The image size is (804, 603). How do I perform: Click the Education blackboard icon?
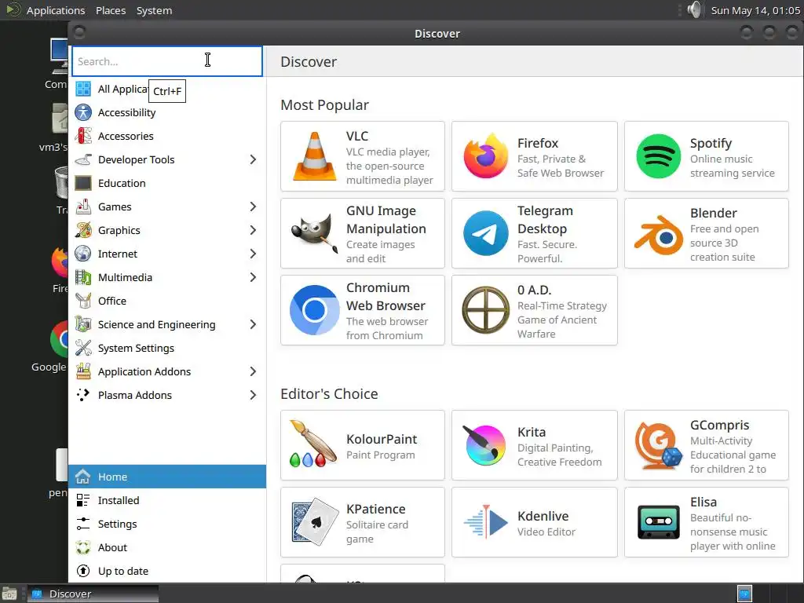[x=83, y=183]
